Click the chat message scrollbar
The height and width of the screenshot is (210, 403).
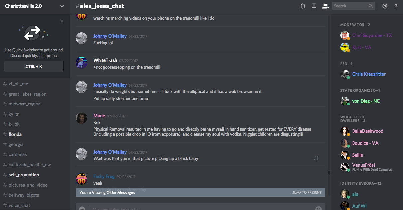point(329,172)
